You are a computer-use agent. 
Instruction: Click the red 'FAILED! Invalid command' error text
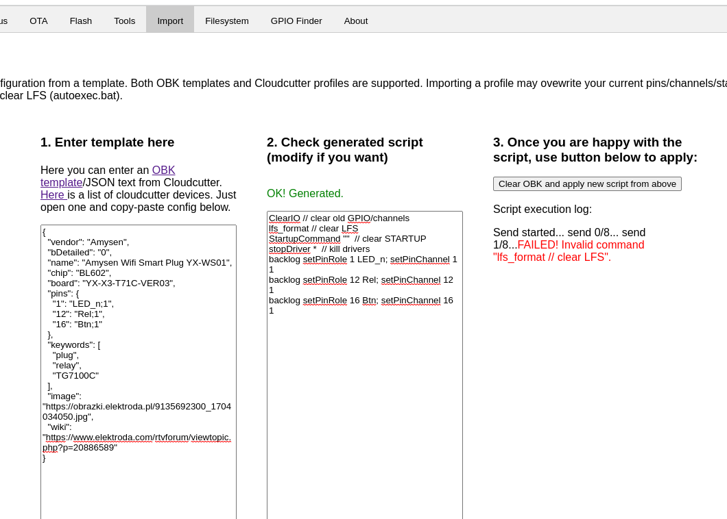pyautogui.click(x=569, y=251)
